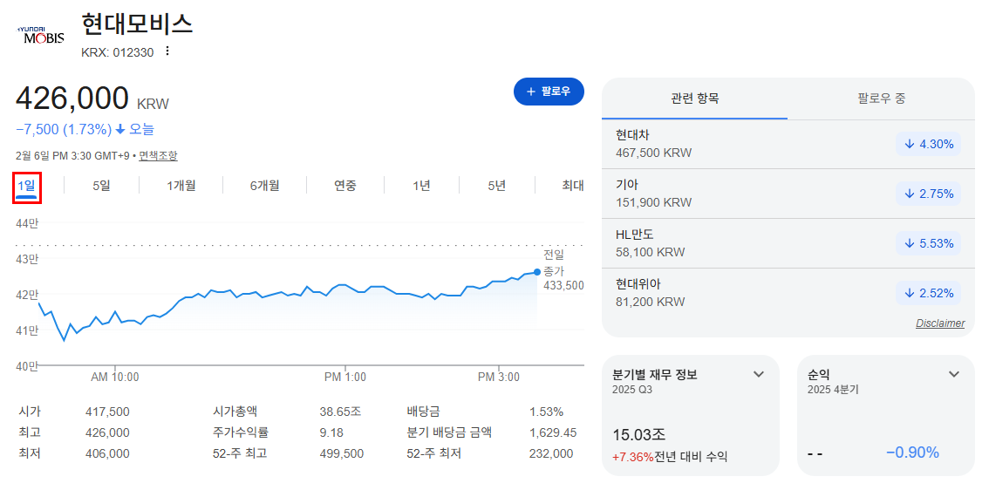Select the 최대 chart range tab
The image size is (989, 490).
pos(573,186)
